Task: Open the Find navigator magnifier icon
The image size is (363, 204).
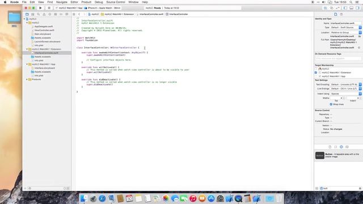Action: tap(39, 14)
